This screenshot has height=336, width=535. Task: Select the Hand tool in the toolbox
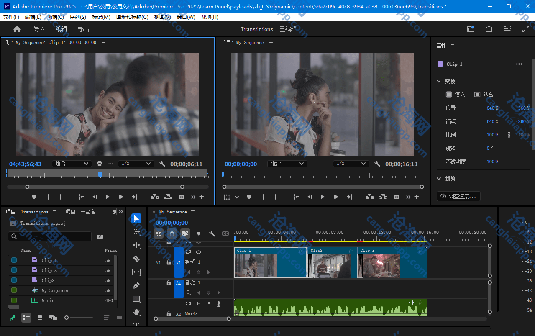[136, 312]
